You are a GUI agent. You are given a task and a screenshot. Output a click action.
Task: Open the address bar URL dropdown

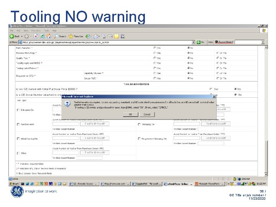tap(193, 42)
